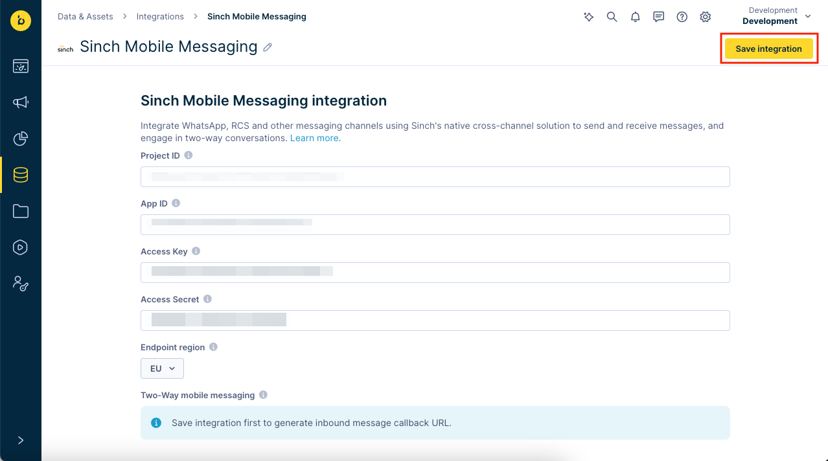Click the Save integration button

pyautogui.click(x=769, y=49)
